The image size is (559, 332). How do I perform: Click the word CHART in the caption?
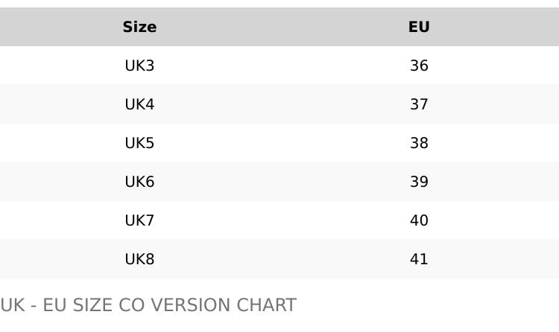(266, 305)
